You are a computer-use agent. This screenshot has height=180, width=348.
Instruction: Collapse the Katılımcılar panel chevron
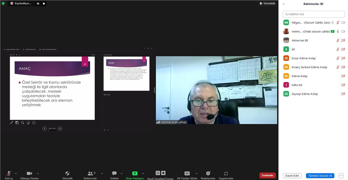click(x=284, y=4)
